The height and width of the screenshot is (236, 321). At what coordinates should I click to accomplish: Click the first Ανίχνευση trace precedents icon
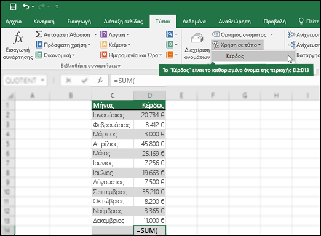tap(291, 34)
